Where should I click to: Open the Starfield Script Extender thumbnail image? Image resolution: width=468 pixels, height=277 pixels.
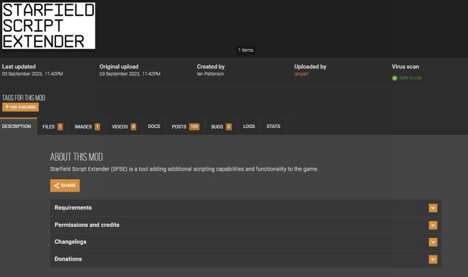[x=49, y=26]
